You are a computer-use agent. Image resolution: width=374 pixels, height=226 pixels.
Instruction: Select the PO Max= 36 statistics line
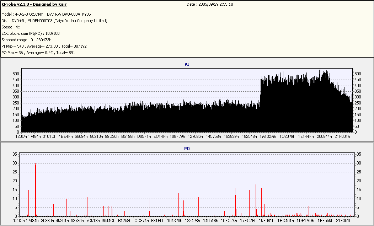point(38,53)
